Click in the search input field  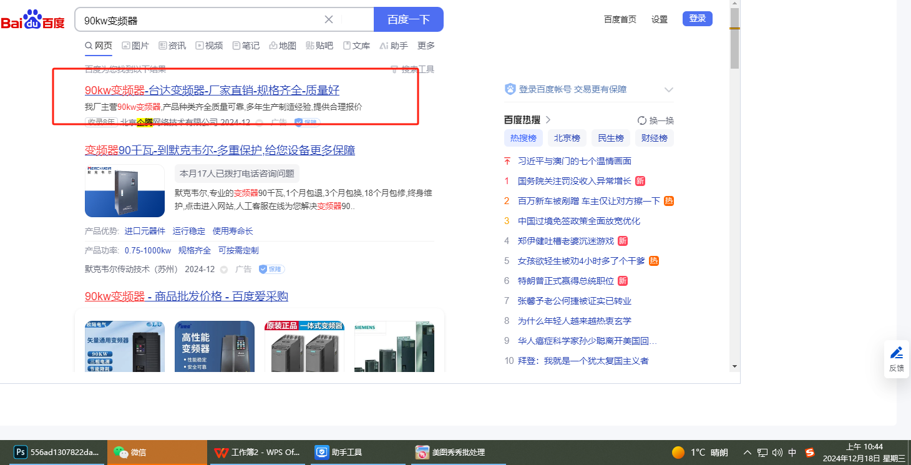pyautogui.click(x=200, y=20)
